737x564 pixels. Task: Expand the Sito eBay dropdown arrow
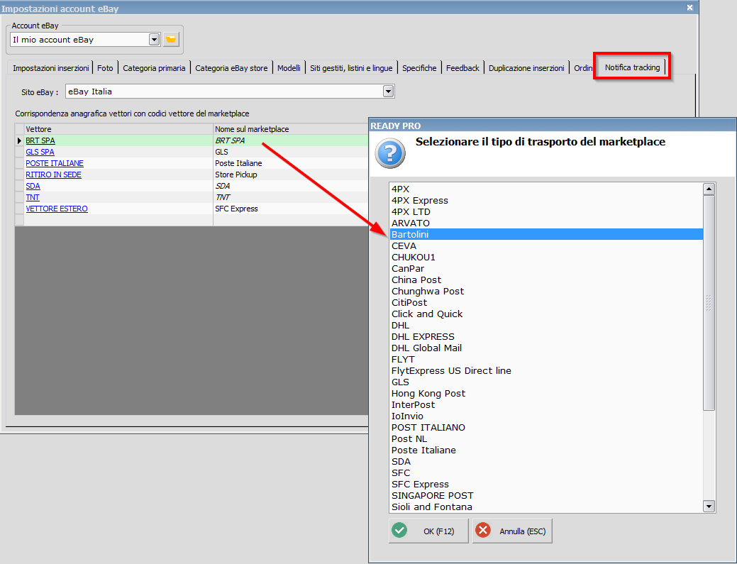(x=388, y=92)
